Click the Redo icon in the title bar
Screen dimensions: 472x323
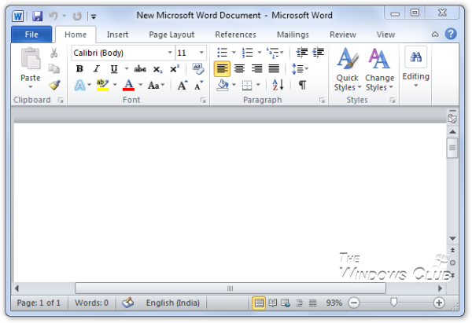tap(77, 16)
